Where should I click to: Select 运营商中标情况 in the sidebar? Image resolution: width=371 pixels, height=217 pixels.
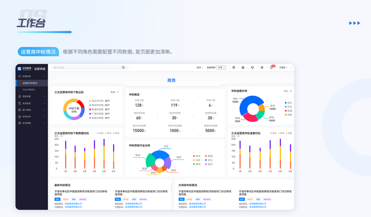32,83
